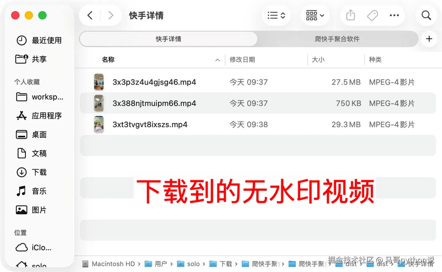Sort by the 名称 column header
Viewport: 442px width, 272px height.
pyautogui.click(x=108, y=60)
